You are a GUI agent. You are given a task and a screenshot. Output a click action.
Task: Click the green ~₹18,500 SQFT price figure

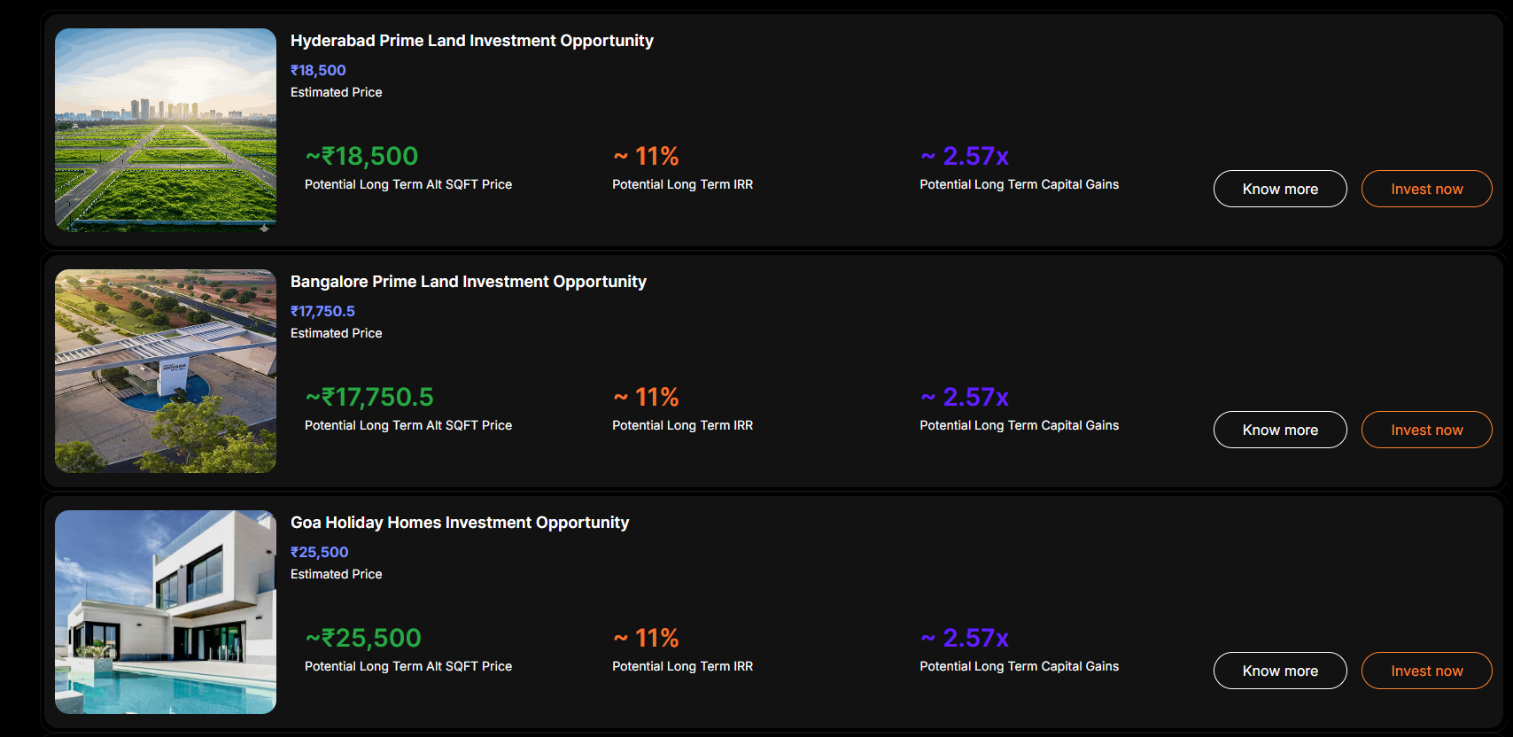click(361, 157)
